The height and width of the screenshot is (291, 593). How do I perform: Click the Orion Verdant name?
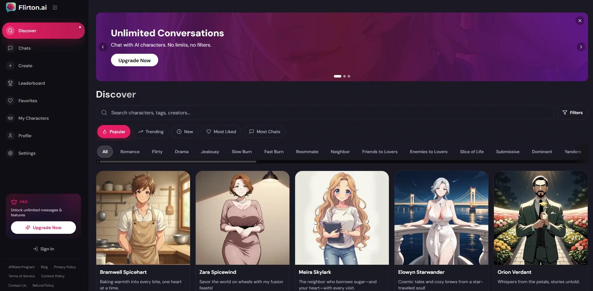point(514,272)
